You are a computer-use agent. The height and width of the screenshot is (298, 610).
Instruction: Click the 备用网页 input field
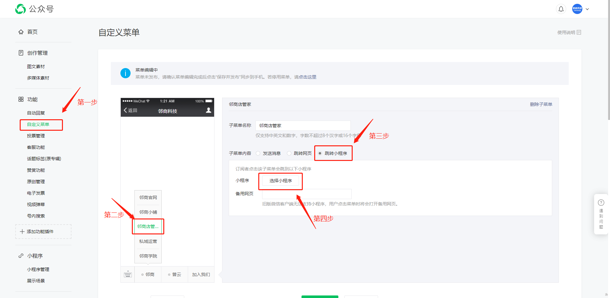click(x=307, y=194)
